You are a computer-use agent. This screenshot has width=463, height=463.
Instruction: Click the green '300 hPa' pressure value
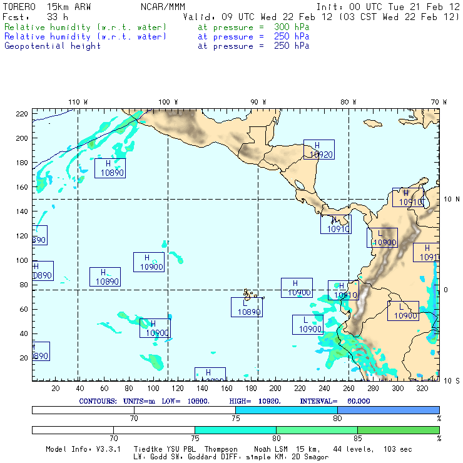coord(292,27)
